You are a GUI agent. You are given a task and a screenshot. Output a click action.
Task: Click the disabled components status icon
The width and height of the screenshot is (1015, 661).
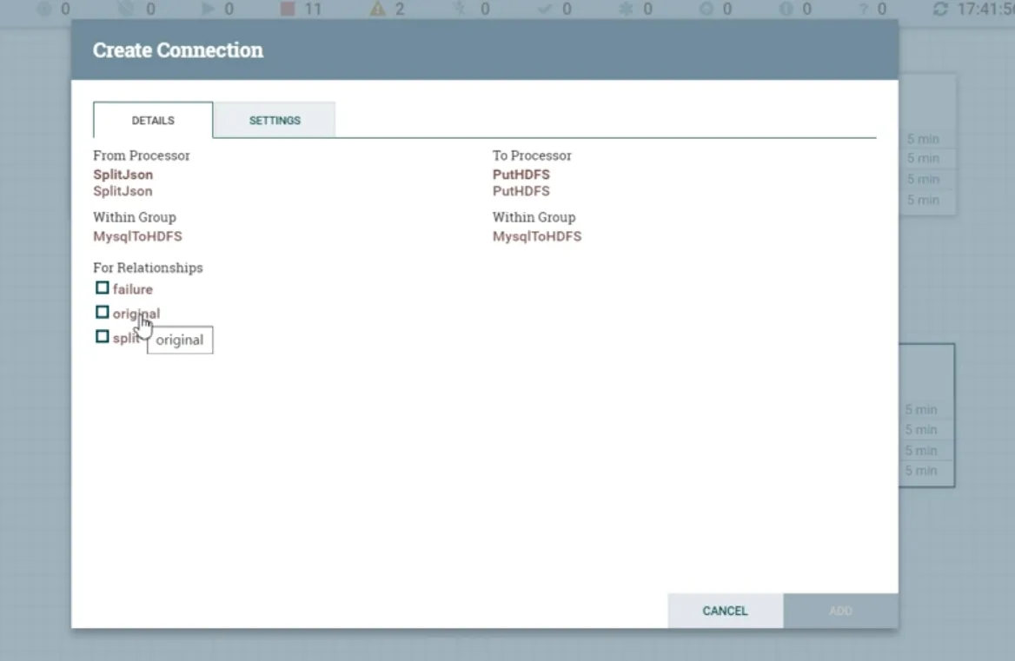click(460, 9)
